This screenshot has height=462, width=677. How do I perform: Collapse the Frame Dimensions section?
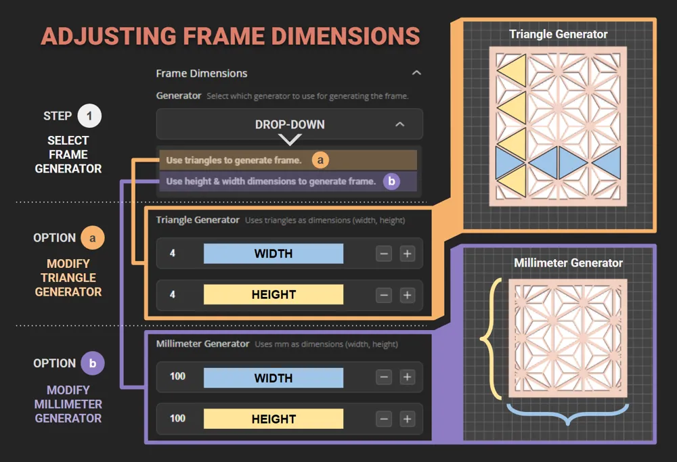(x=417, y=73)
